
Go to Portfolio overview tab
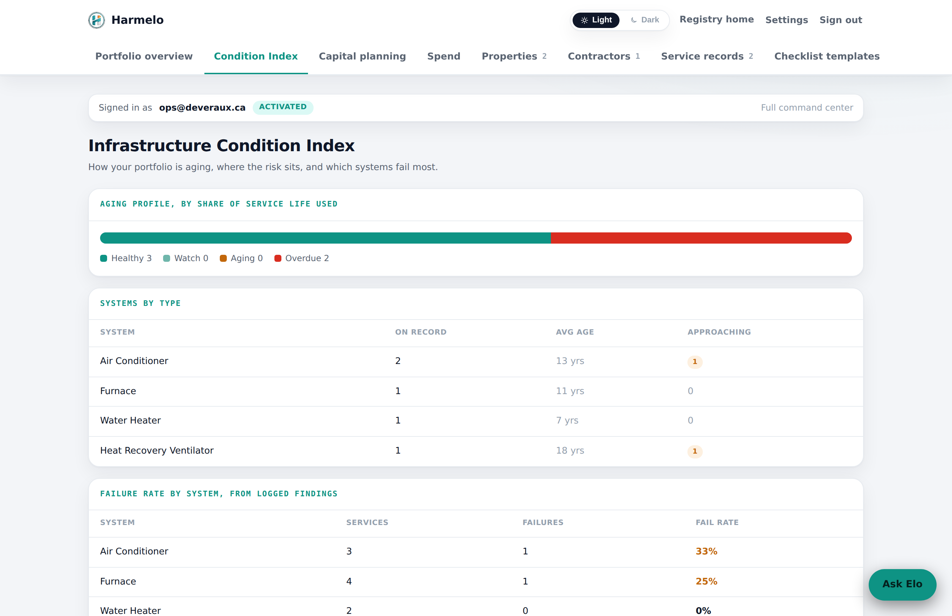point(144,56)
